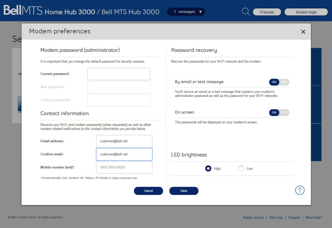
Task: Cancel the modem preferences changes
Action: coord(148,191)
